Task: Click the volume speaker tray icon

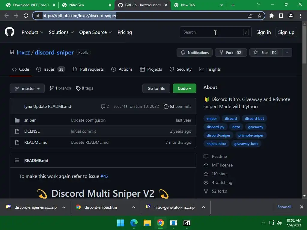Action: pos(279,223)
